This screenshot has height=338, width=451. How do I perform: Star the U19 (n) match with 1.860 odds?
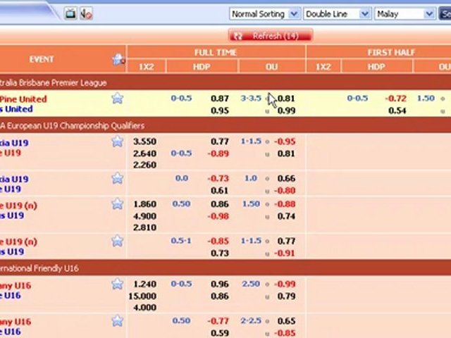[117, 204]
